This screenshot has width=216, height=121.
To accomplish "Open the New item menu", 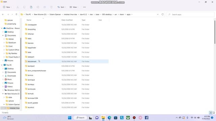I will 7,7.
